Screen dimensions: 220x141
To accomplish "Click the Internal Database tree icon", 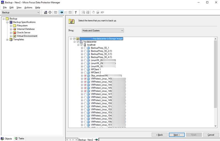I will (x=15, y=29).
